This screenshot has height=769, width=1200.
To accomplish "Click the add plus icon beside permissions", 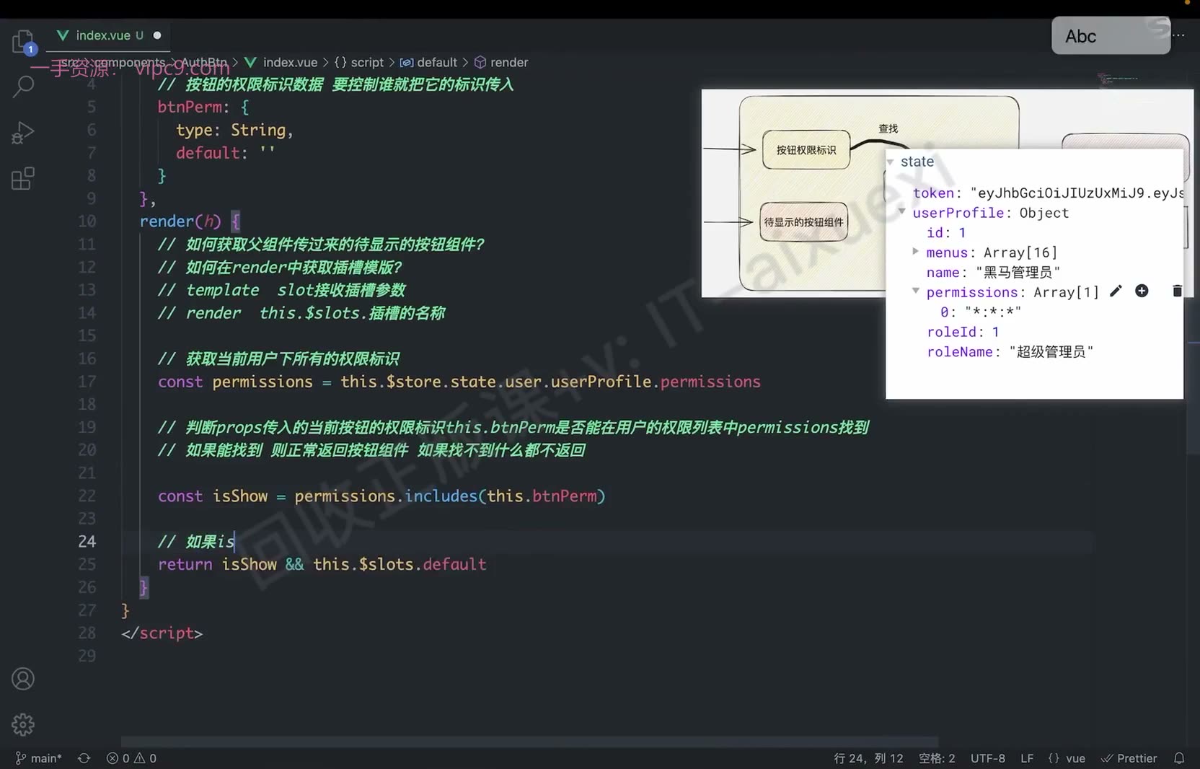I will [x=1142, y=291].
